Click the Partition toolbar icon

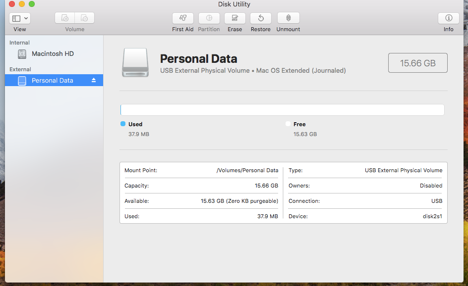209,18
